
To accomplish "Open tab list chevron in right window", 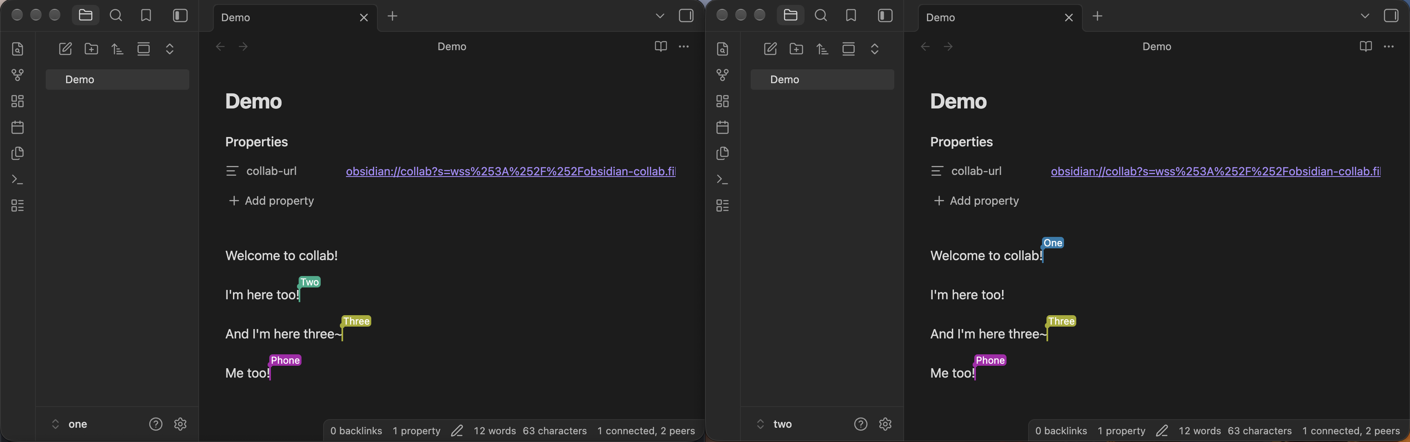I will (1365, 16).
